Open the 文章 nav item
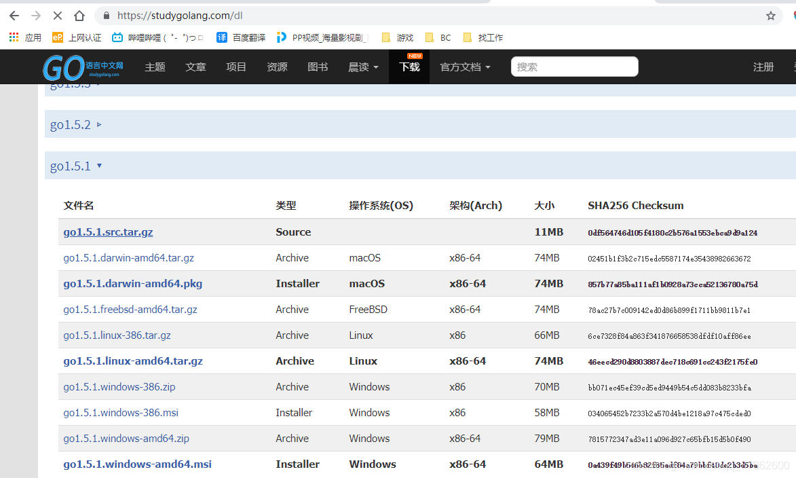 (x=195, y=67)
